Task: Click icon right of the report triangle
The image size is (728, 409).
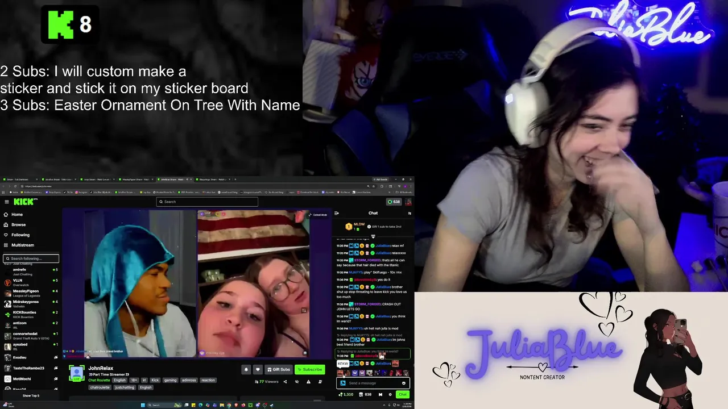Action: (x=320, y=382)
